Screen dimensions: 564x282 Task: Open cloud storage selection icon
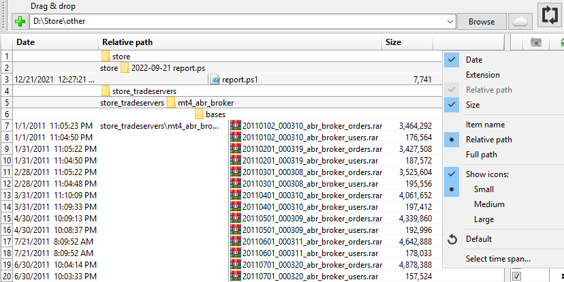pos(520,22)
